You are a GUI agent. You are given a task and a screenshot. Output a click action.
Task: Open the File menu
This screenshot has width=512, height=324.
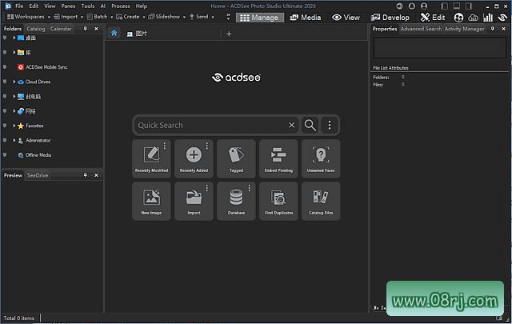click(19, 6)
